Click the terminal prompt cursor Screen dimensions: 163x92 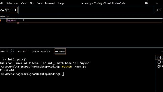click(63, 74)
